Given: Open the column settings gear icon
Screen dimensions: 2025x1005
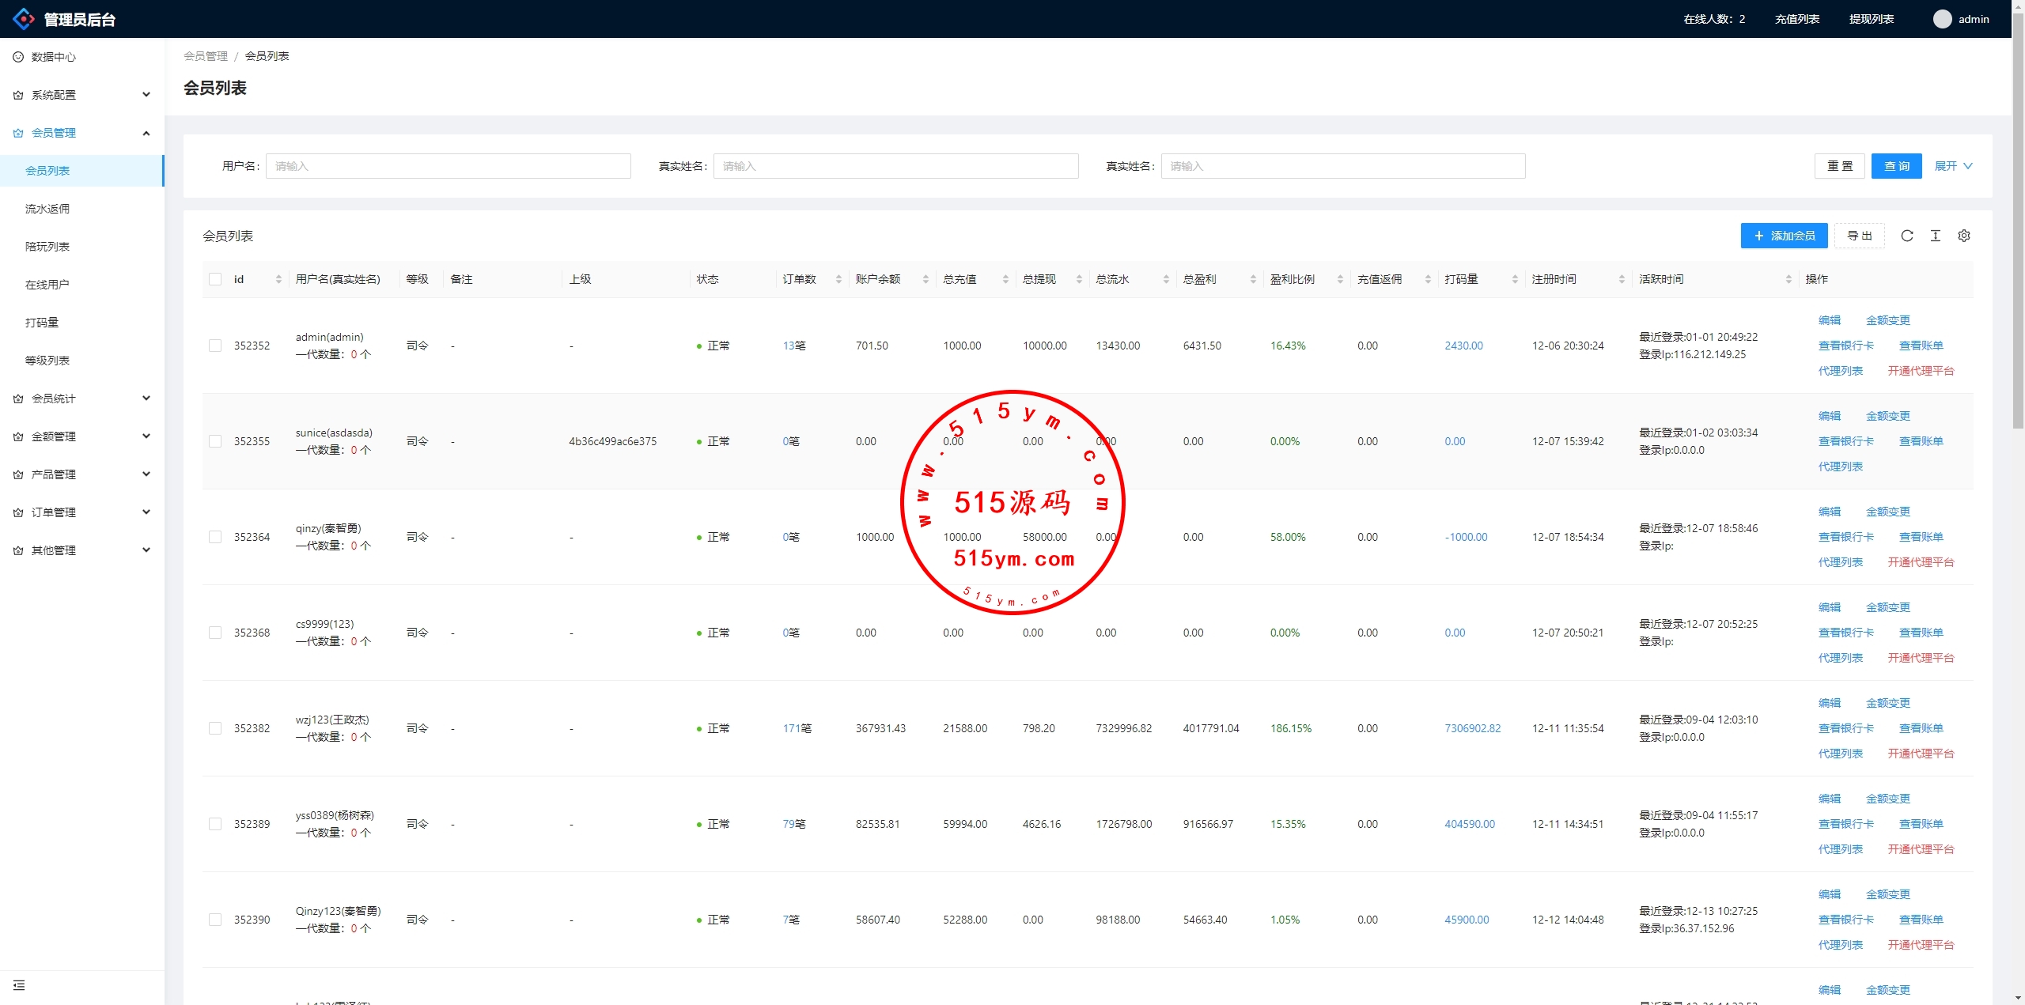Looking at the screenshot, I should 1963,236.
